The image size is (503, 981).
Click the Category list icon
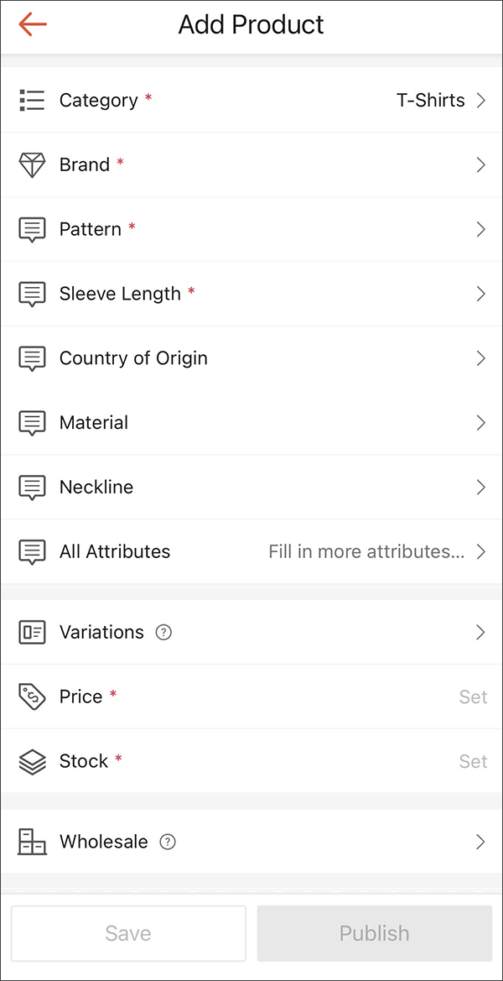pos(31,100)
